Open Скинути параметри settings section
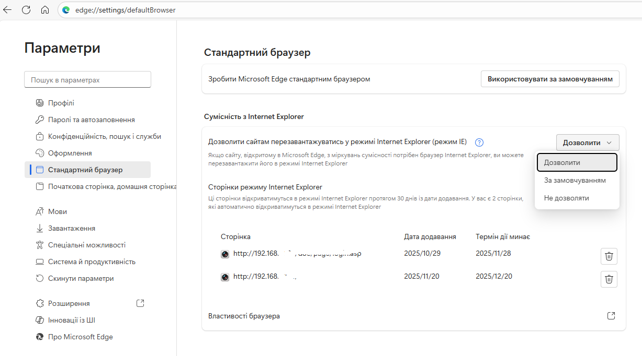Viewport: 642px width, 356px height. click(x=87, y=278)
